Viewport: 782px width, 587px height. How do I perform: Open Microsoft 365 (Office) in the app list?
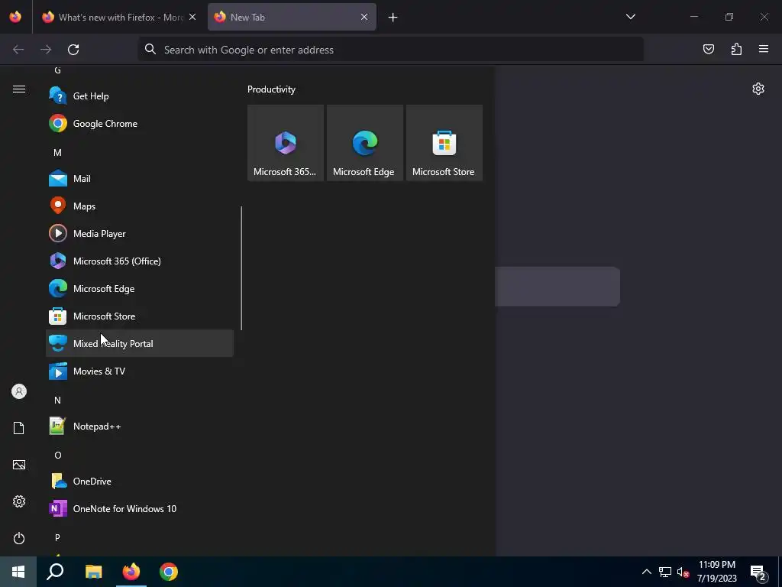[x=140, y=261]
